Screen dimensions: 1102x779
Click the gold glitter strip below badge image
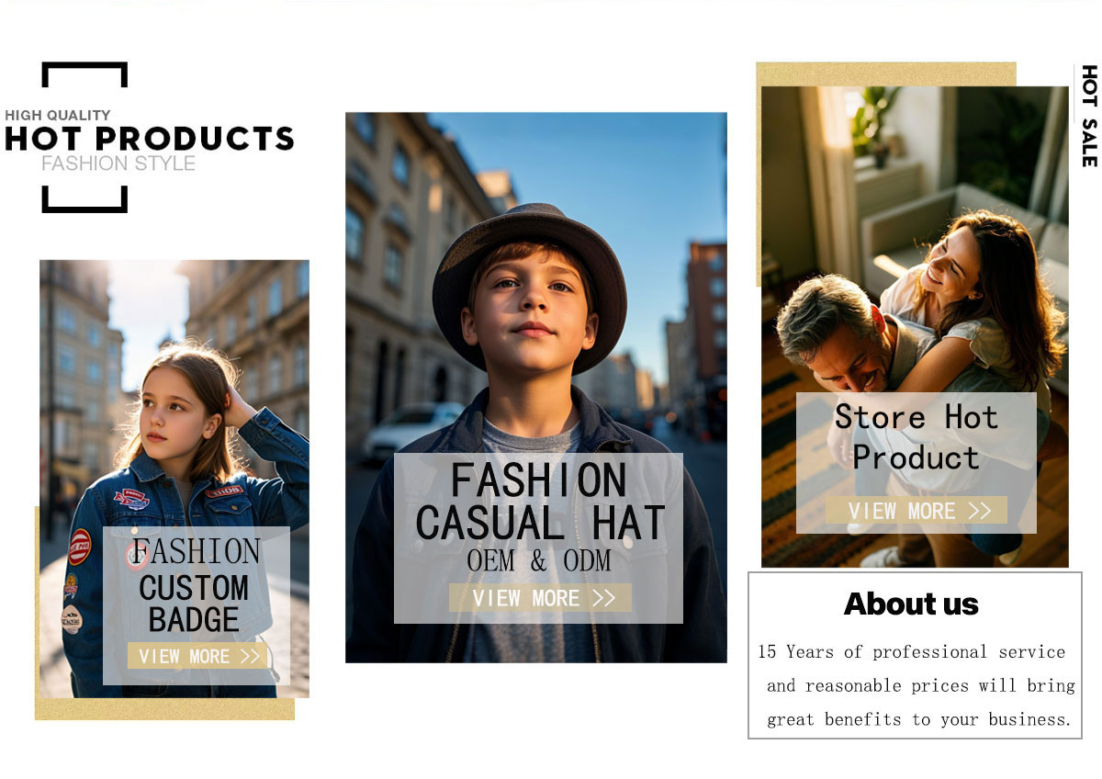(165, 708)
